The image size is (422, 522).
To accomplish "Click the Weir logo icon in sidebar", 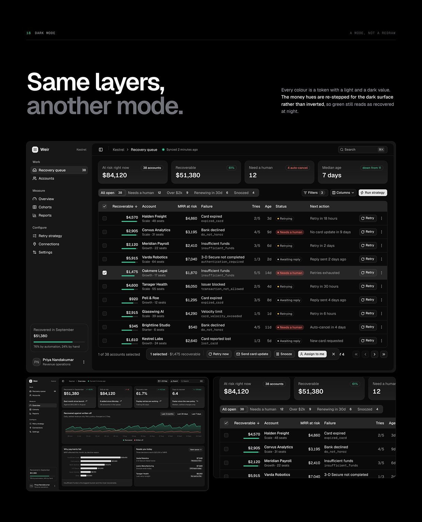I will [35, 149].
